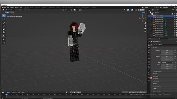Choose the Transform tool in toolbar
Viewport: 177px width, 99px height.
4,32
